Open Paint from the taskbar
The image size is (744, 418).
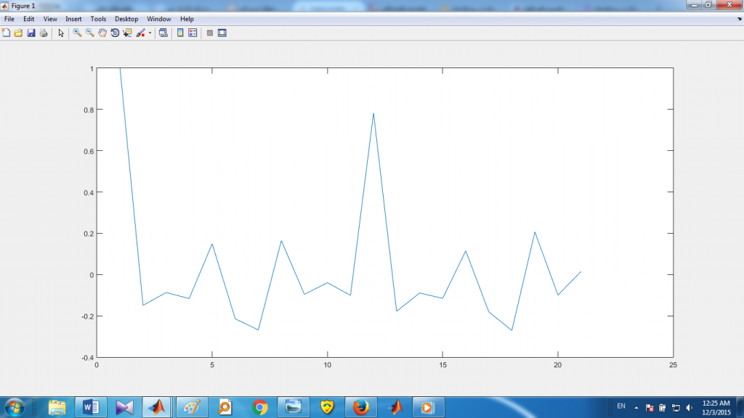192,407
